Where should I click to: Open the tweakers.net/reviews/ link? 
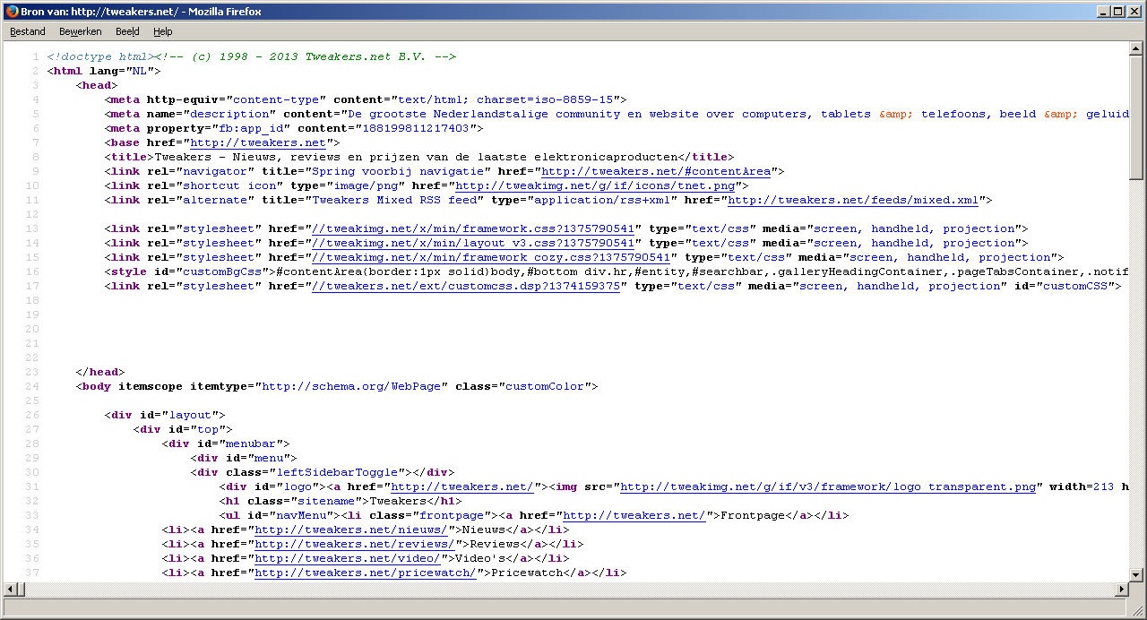[355, 544]
